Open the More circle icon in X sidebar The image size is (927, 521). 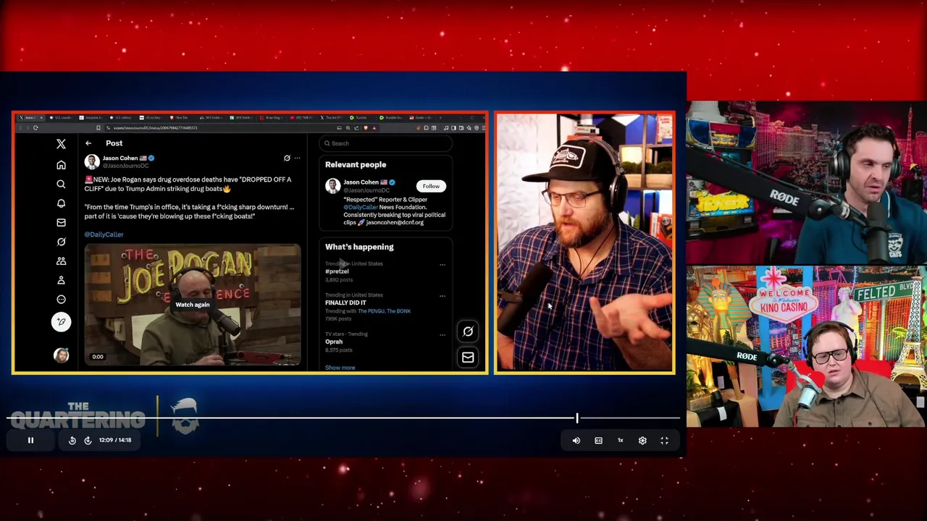pos(61,299)
